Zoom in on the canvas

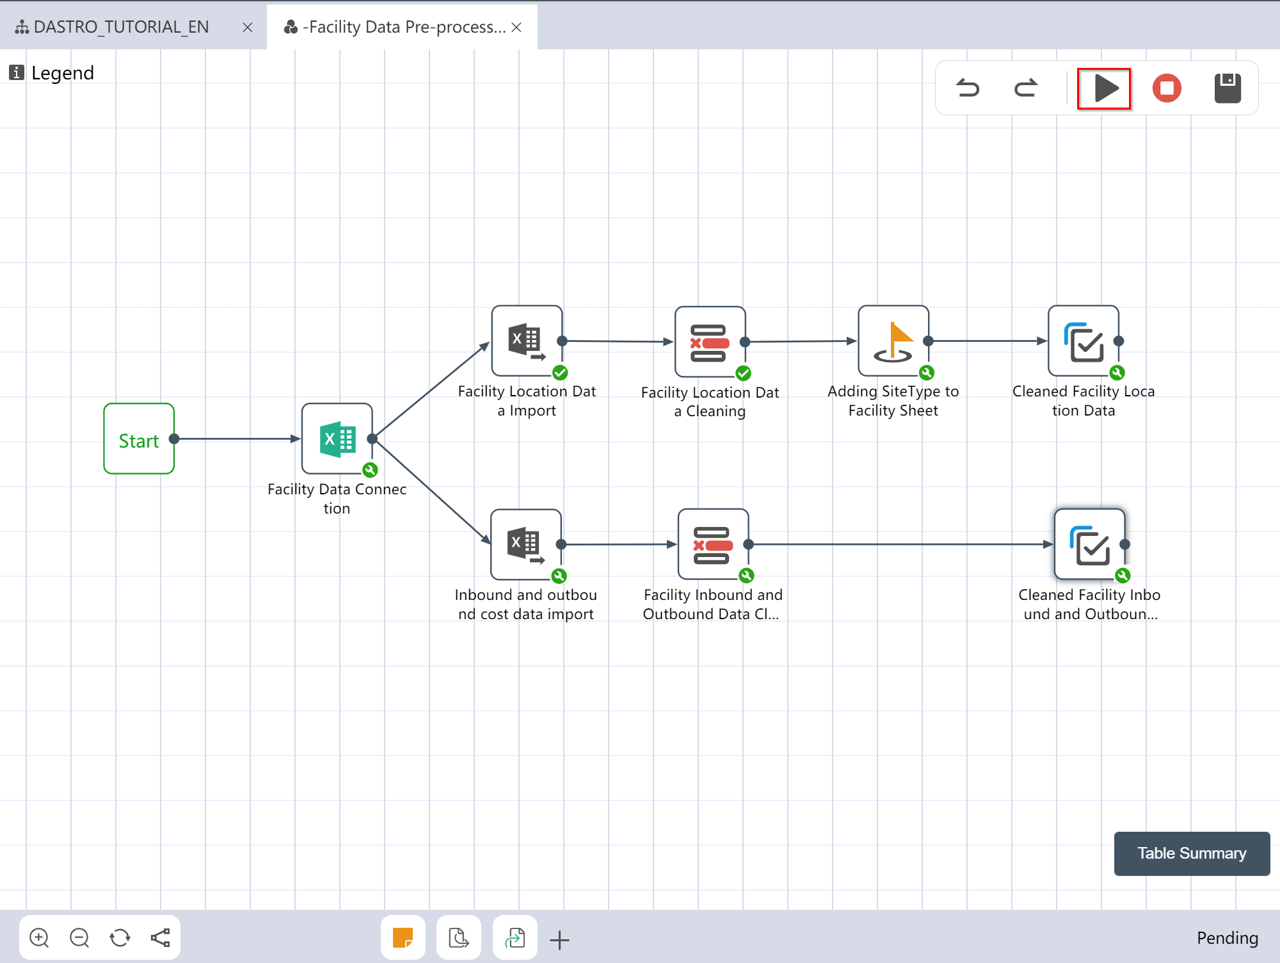(39, 938)
